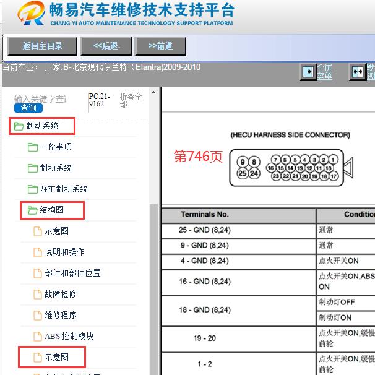Click folder icon beside 结构图

pos(33,210)
